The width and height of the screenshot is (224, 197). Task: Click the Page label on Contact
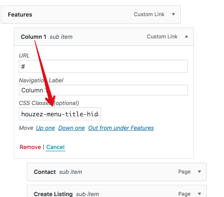pos(184,172)
